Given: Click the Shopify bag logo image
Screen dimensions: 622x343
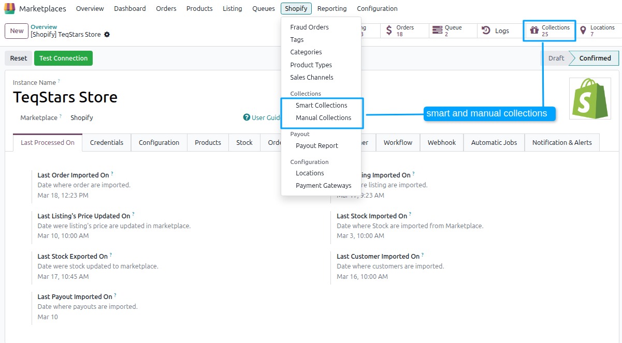Looking at the screenshot, I should coord(590,98).
